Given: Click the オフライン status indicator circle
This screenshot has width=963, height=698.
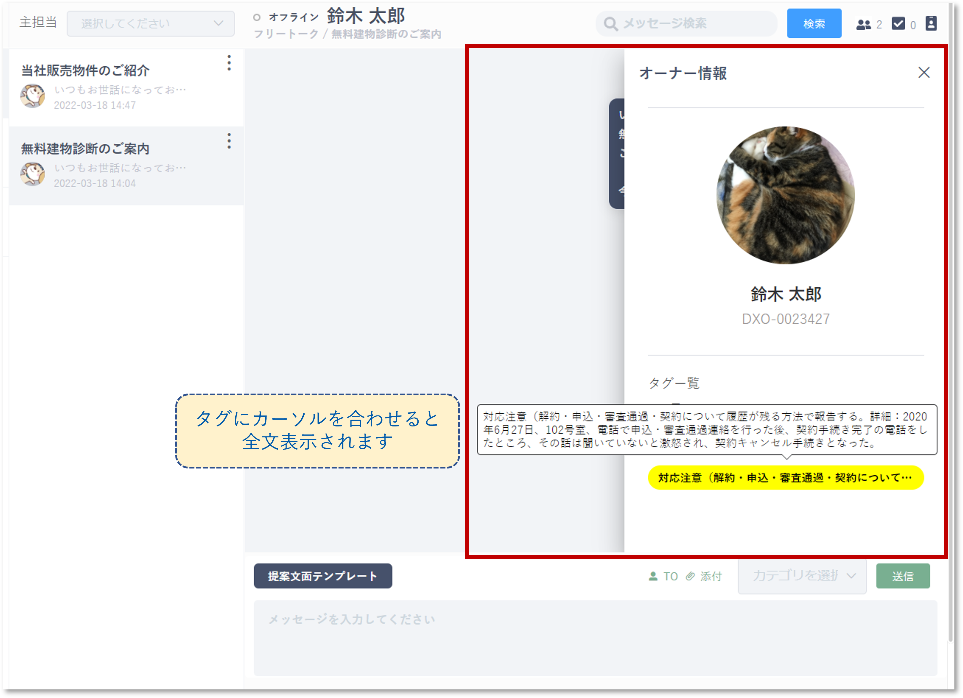Looking at the screenshot, I should pyautogui.click(x=256, y=17).
